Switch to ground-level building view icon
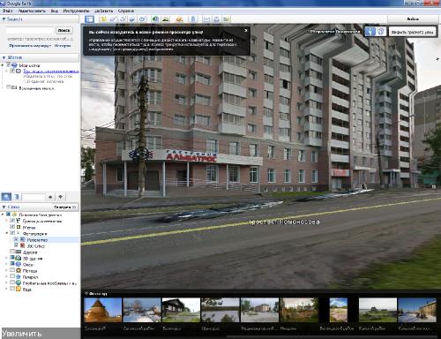441x339 pixels. click(381, 32)
